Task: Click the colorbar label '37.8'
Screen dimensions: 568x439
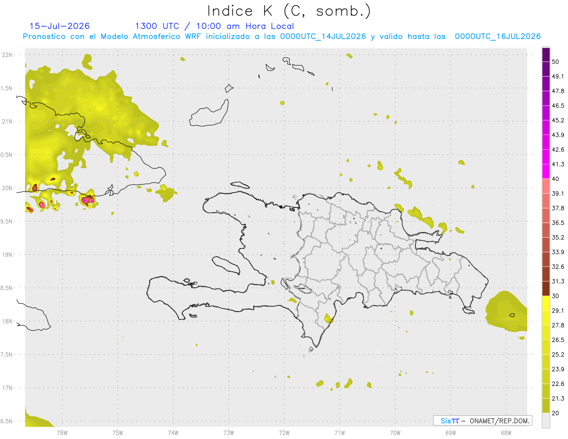Action: 558,208
